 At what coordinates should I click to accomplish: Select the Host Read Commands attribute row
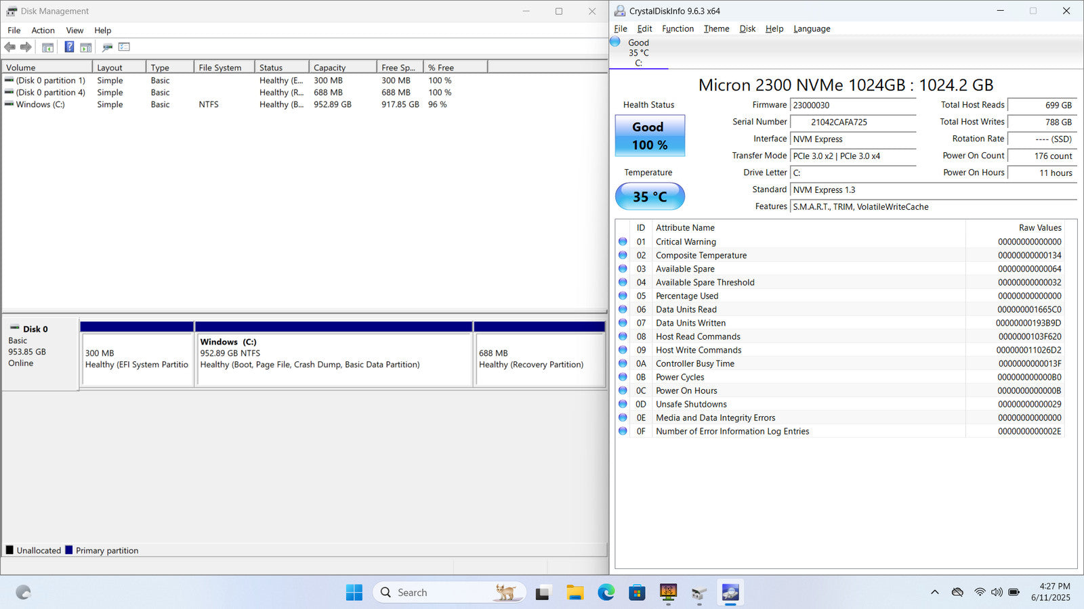[840, 336]
